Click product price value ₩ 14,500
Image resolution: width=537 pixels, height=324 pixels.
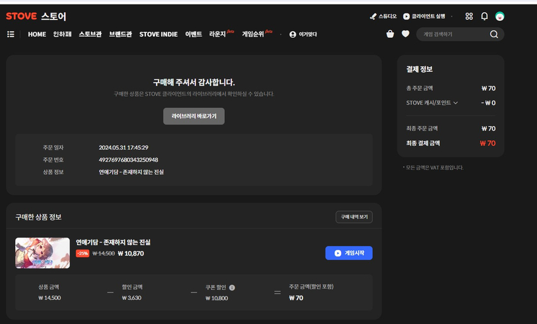(x=50, y=298)
